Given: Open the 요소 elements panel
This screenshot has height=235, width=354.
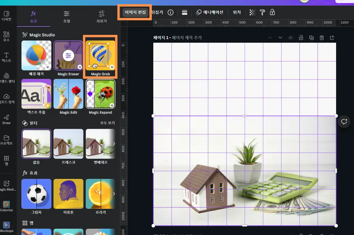Looking at the screenshot, I should (x=6, y=36).
